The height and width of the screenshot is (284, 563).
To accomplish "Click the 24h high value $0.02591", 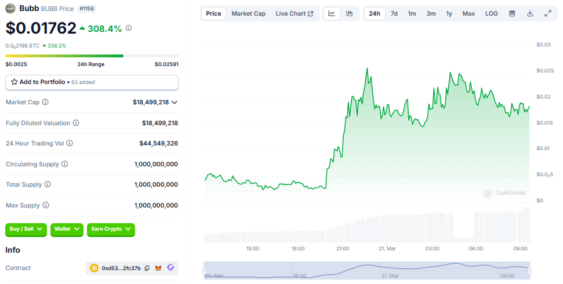I will (x=166, y=64).
